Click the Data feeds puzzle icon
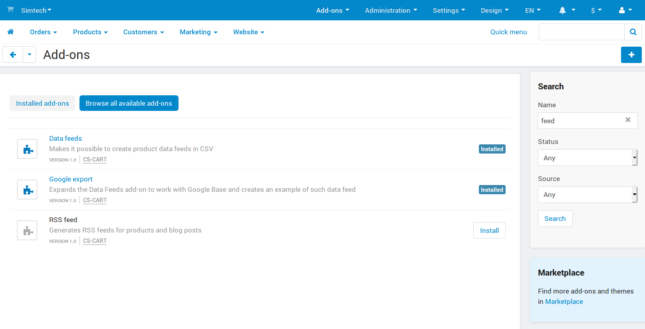The width and height of the screenshot is (645, 329). click(x=27, y=149)
